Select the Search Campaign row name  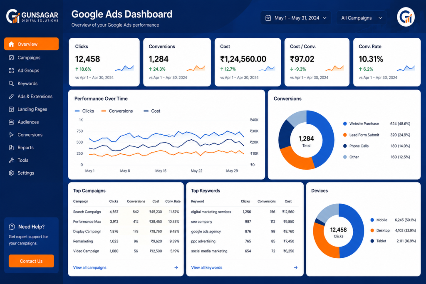click(x=87, y=212)
